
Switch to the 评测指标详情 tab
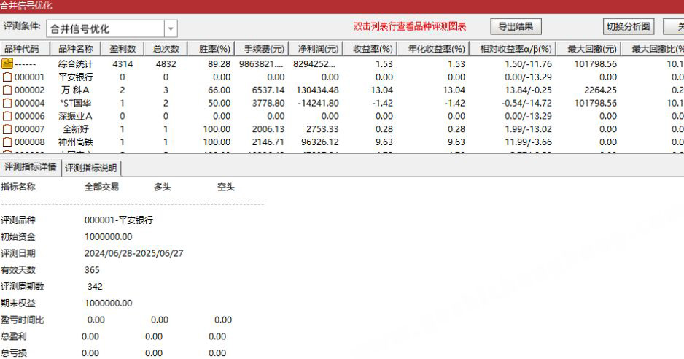tap(31, 167)
